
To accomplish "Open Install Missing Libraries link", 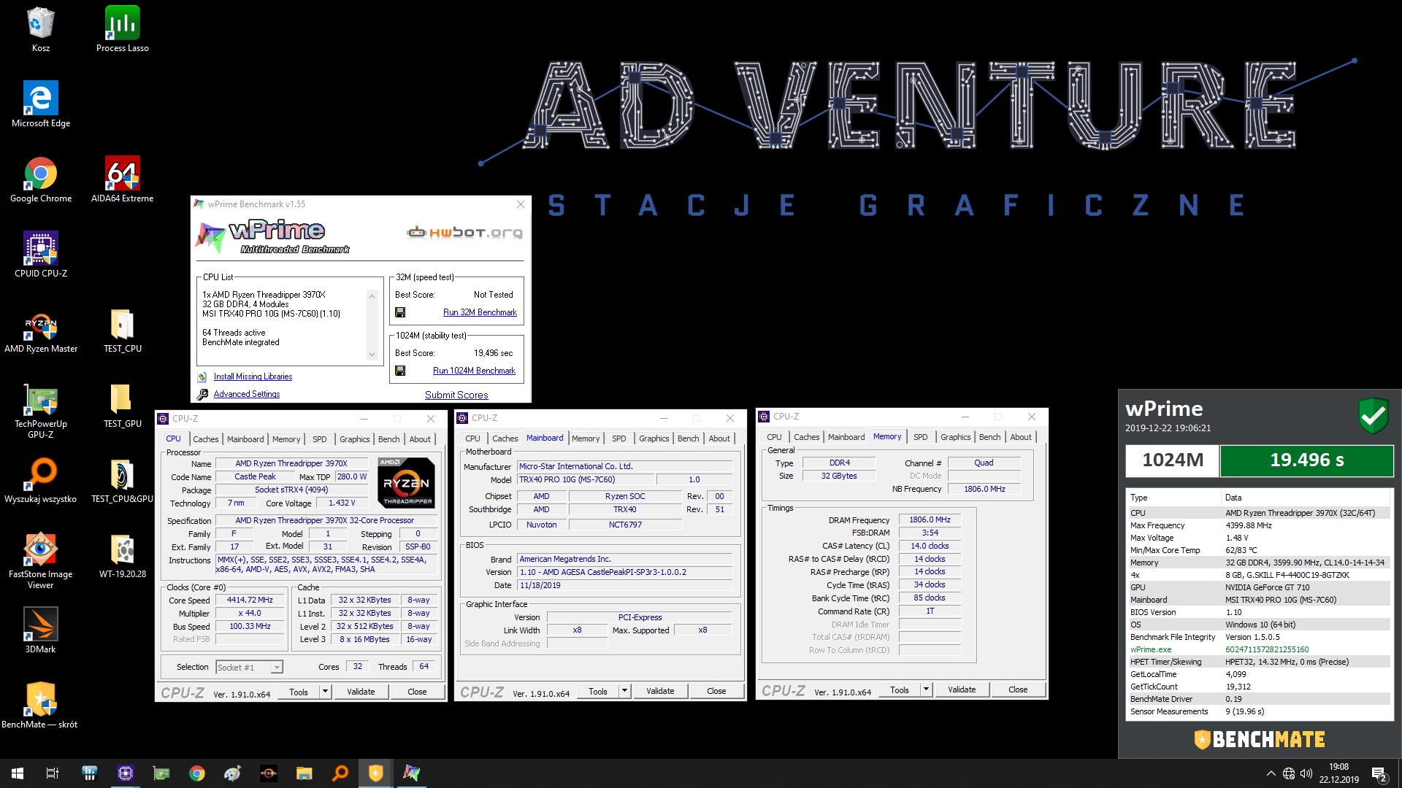I will pyautogui.click(x=253, y=376).
